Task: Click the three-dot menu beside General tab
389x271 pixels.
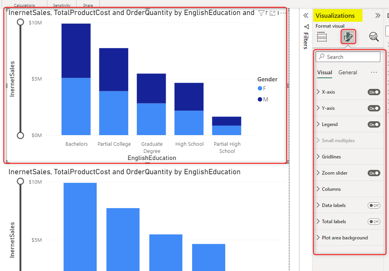Action: click(x=374, y=72)
